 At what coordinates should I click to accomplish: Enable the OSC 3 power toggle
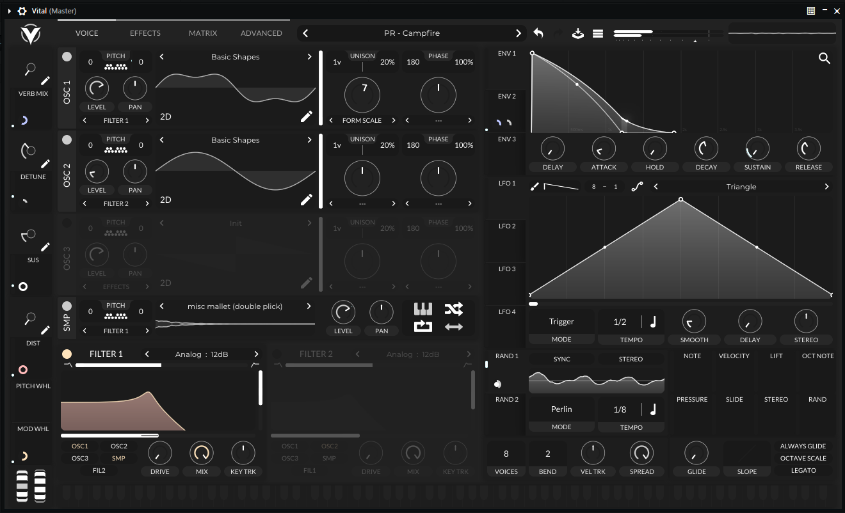pos(67,223)
